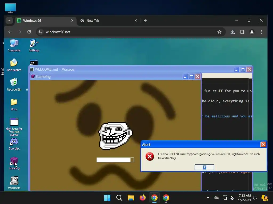Click the terminal icon beside Documents

(34, 63)
